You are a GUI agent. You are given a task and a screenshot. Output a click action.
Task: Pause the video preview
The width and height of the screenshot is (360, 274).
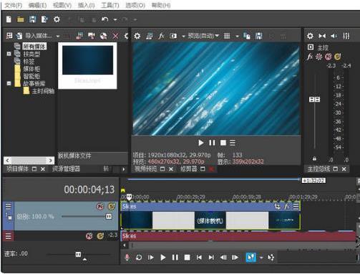[212, 143]
